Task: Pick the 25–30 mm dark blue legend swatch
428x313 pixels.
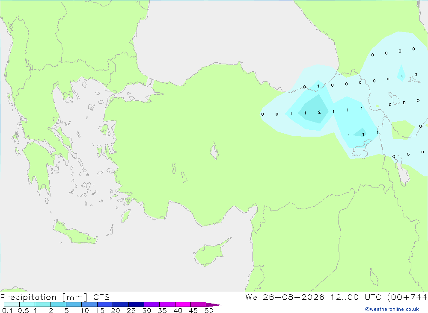Action: [136, 304]
